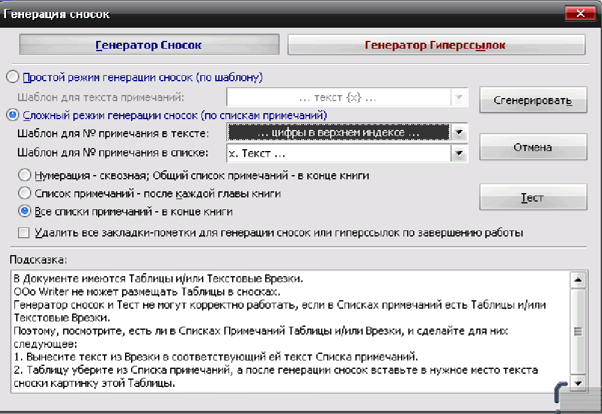
Task: Click the Отмена button
Action: (533, 147)
